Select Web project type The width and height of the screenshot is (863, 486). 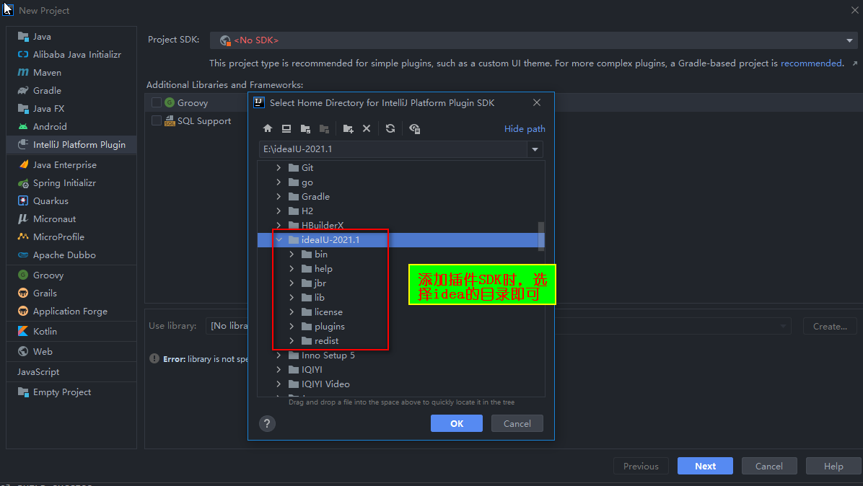click(71, 351)
